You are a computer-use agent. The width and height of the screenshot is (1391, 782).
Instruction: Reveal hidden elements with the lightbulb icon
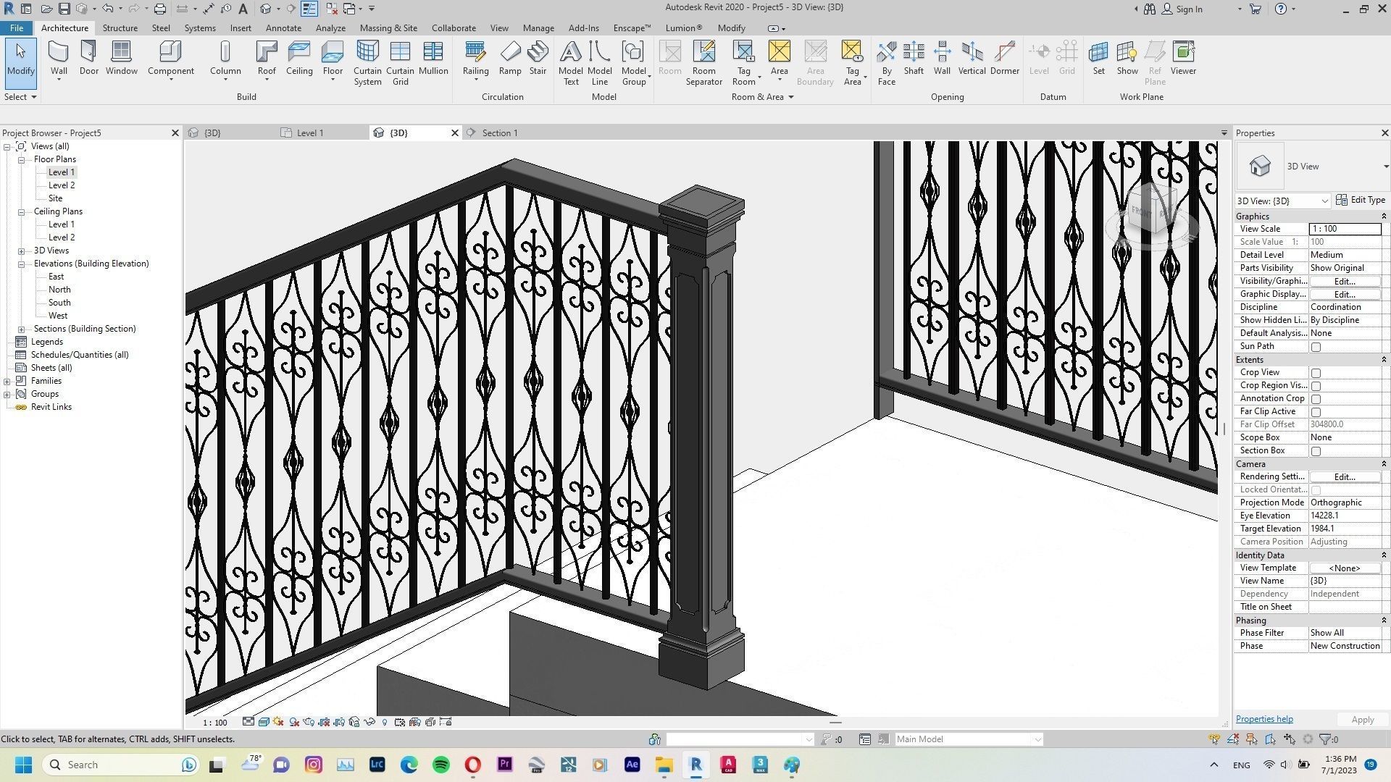[x=385, y=722]
